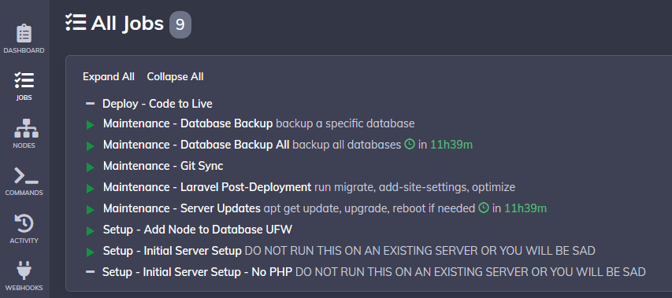Open the Webhooks plug icon
Image resolution: width=672 pixels, height=298 pixels.
tap(24, 270)
